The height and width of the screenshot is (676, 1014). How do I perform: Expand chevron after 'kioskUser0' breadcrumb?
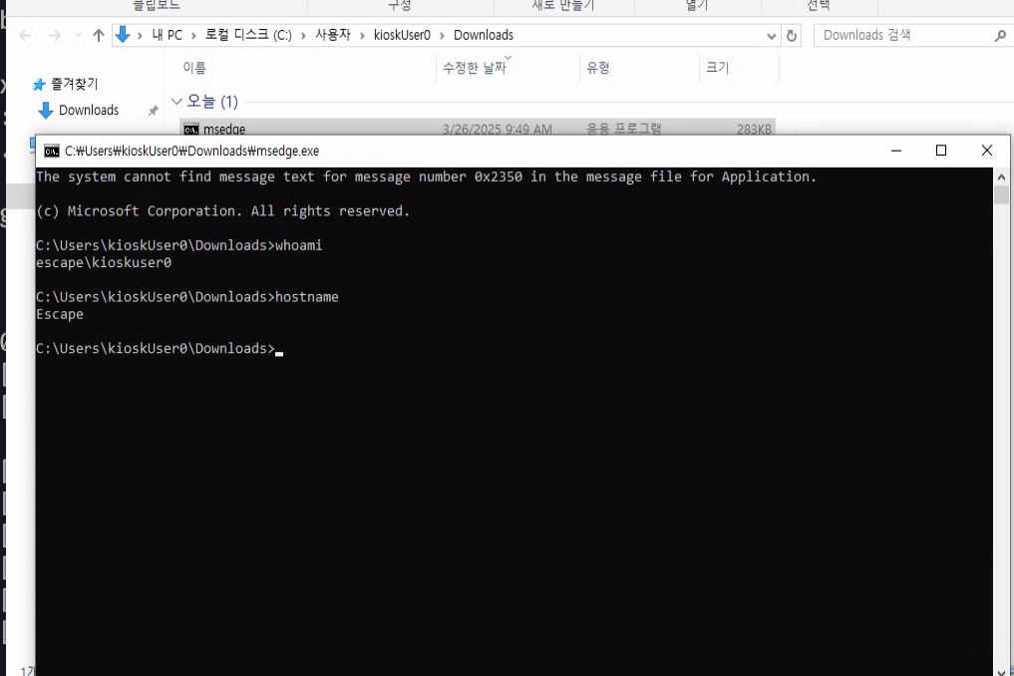tap(442, 36)
